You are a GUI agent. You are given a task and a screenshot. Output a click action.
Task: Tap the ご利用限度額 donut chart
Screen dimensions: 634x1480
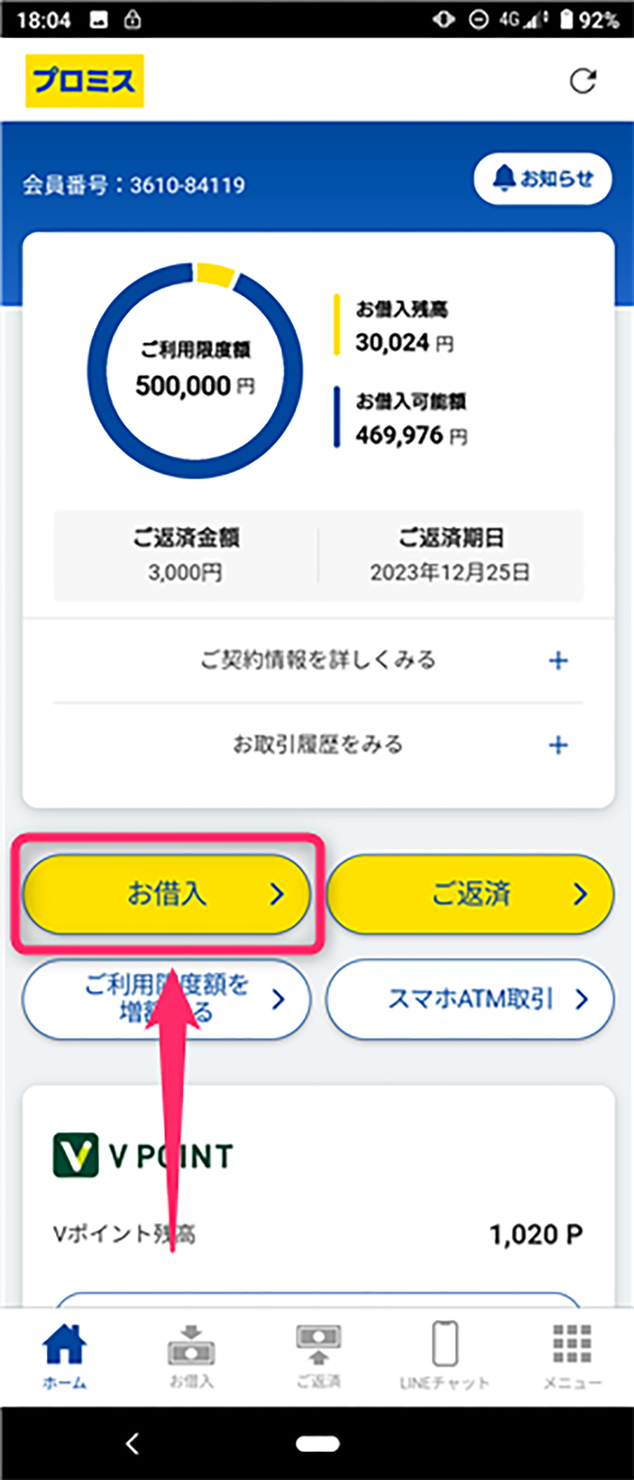(195, 370)
